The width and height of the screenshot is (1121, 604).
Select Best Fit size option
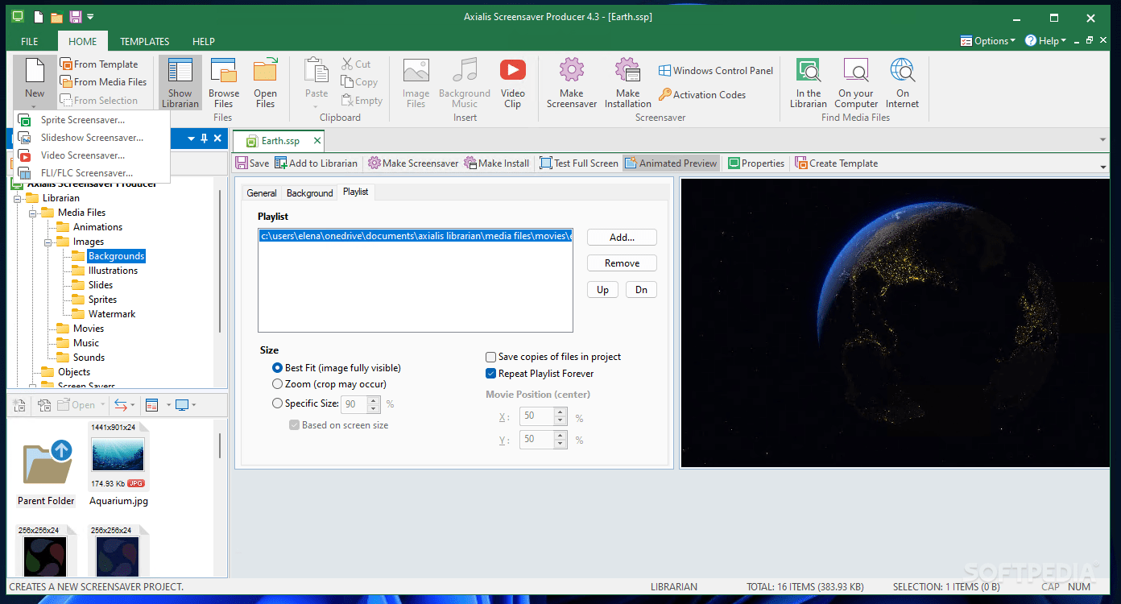(278, 368)
